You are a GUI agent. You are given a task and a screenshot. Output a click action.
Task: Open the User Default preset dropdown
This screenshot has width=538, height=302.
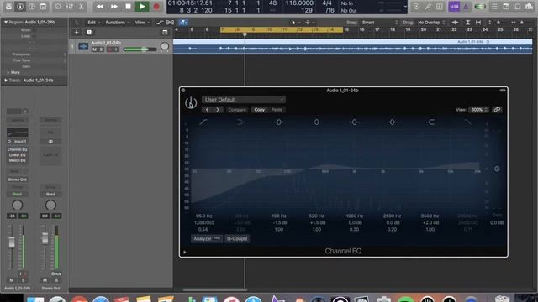point(244,100)
